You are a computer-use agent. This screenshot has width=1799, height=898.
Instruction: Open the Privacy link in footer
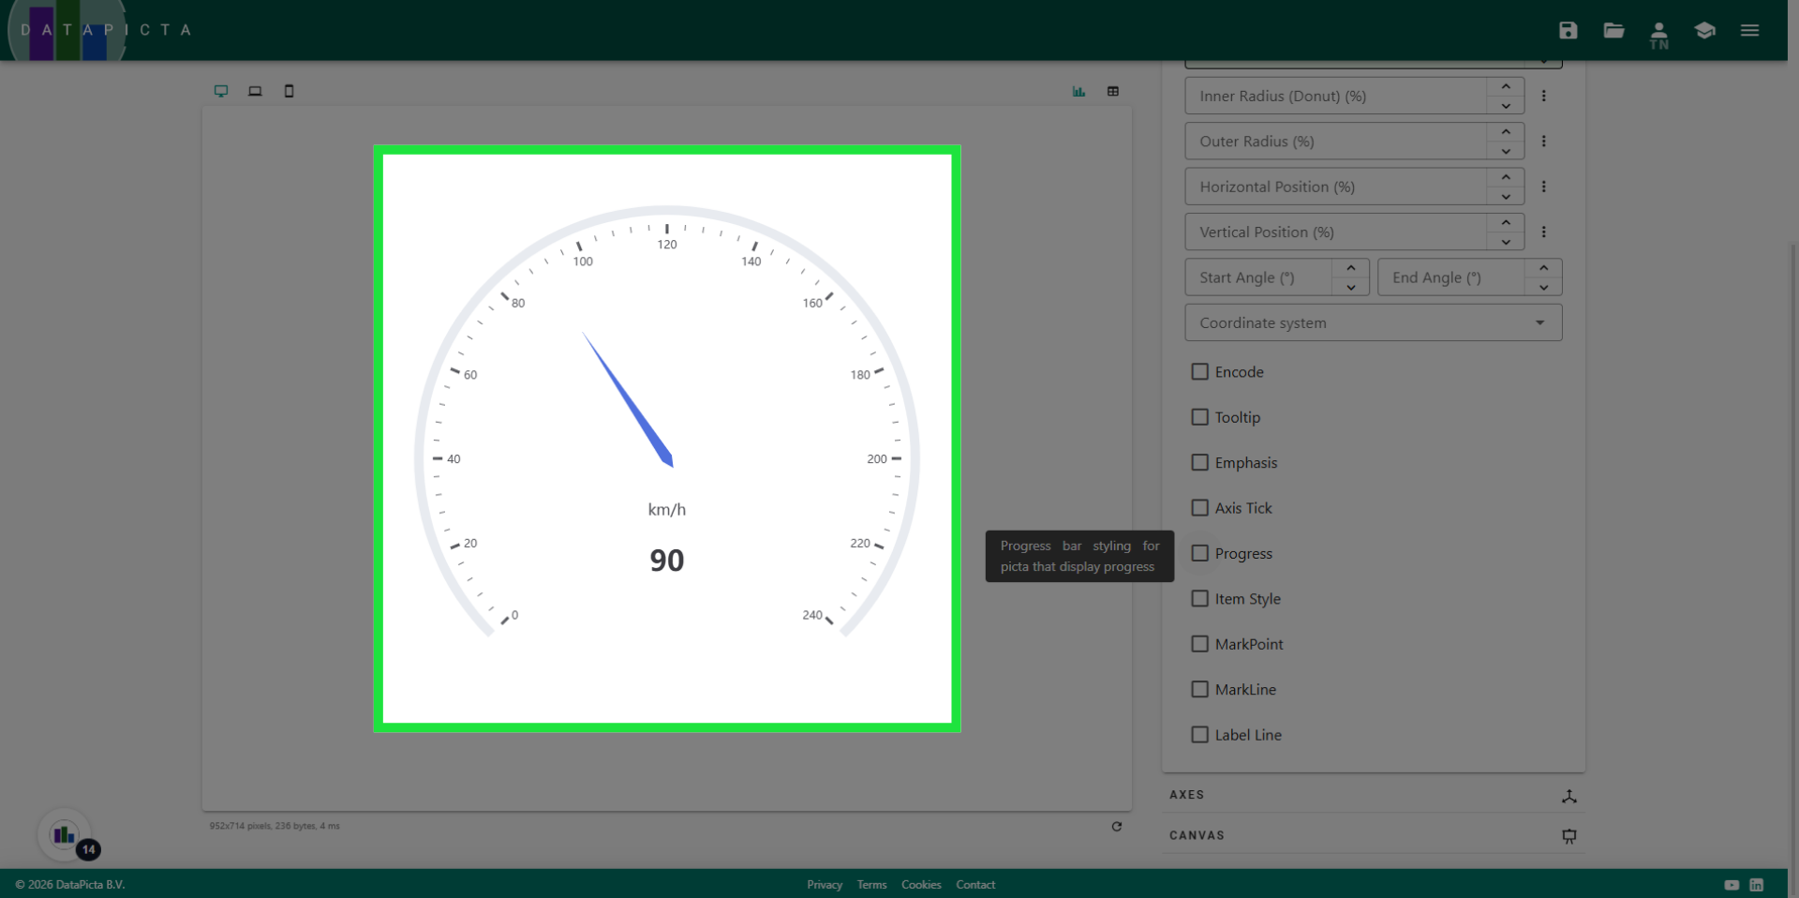(x=825, y=885)
